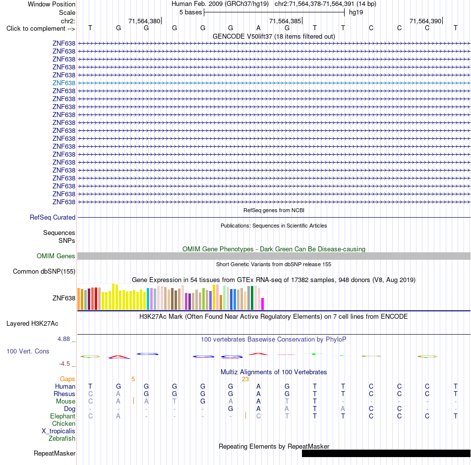471x465 pixels.
Task: Click the '5 bases' scale bar text
Action: pos(190,12)
